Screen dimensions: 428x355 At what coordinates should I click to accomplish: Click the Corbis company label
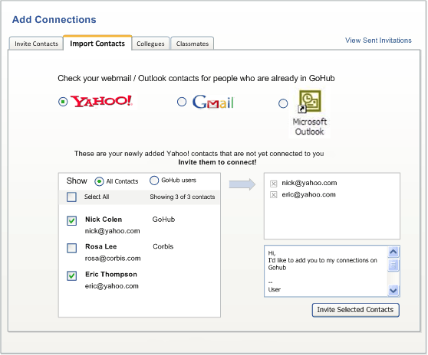(163, 246)
